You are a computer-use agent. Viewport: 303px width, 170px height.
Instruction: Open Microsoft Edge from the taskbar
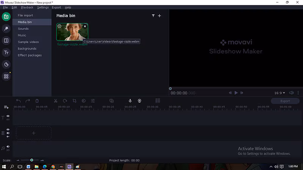coord(45,167)
